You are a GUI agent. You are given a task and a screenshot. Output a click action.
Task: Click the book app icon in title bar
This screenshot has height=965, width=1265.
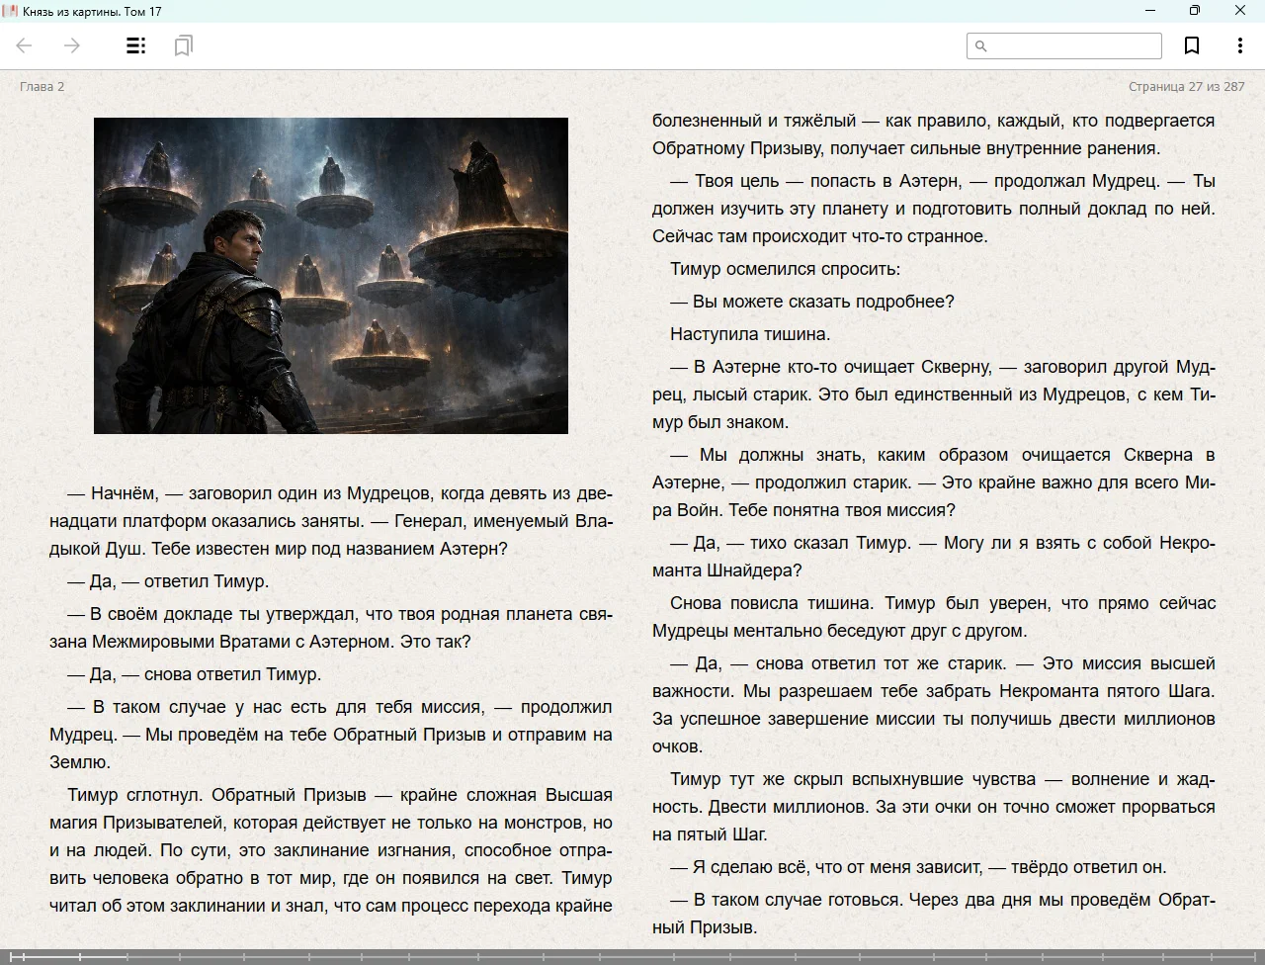point(10,11)
